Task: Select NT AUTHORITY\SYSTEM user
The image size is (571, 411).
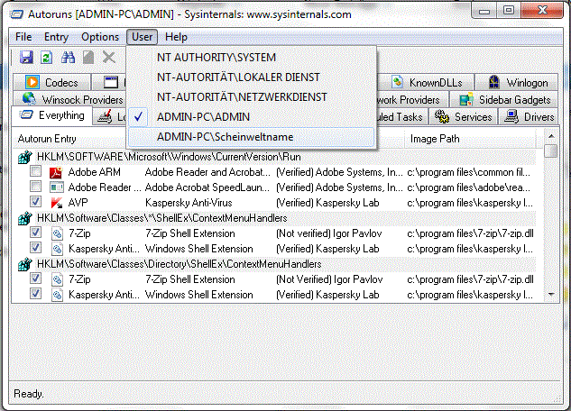Action: click(x=252, y=58)
